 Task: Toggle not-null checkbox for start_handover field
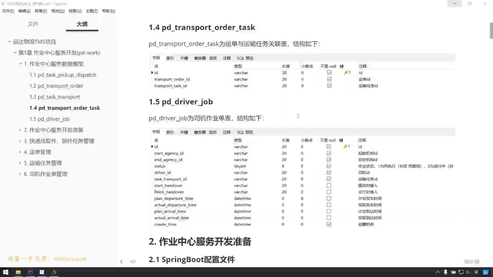tap(328, 185)
